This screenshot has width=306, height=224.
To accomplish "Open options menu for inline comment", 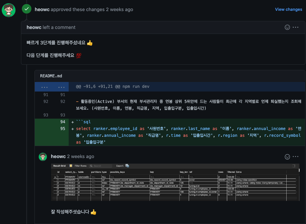I will tap(296, 157).
